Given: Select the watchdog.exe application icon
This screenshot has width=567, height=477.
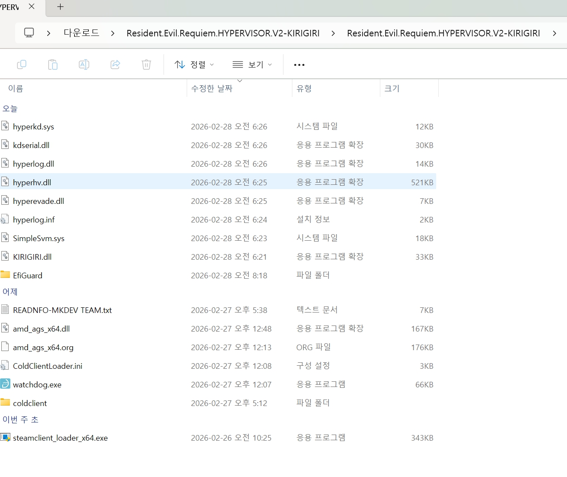Looking at the screenshot, I should tap(5, 384).
